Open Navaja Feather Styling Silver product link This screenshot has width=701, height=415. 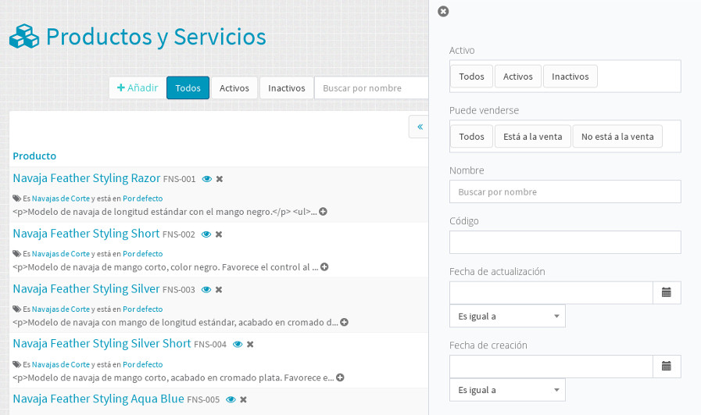pos(86,289)
